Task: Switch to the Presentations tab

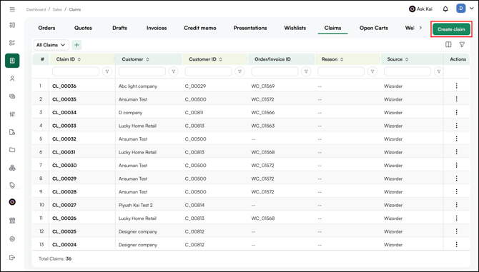Action: [x=250, y=28]
